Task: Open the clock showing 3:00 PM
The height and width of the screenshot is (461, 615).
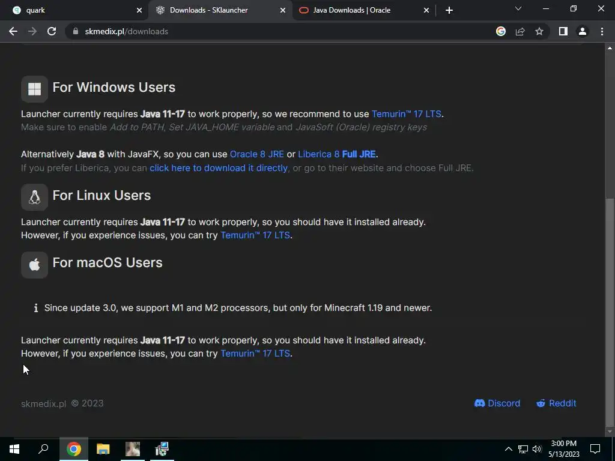Action: (563, 449)
